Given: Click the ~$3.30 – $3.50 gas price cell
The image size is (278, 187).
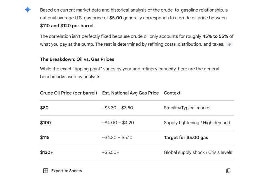Looking at the screenshot, I should click(117, 108).
